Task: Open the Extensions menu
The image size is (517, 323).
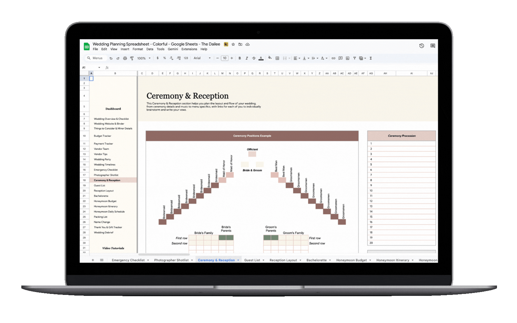Action: pyautogui.click(x=189, y=49)
